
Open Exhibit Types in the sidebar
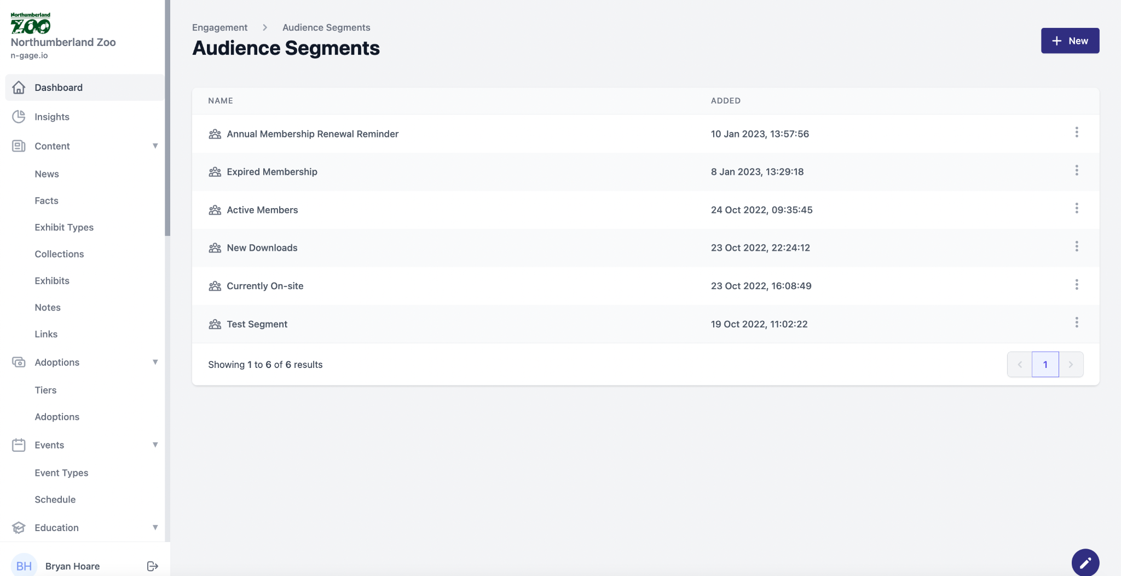(64, 227)
